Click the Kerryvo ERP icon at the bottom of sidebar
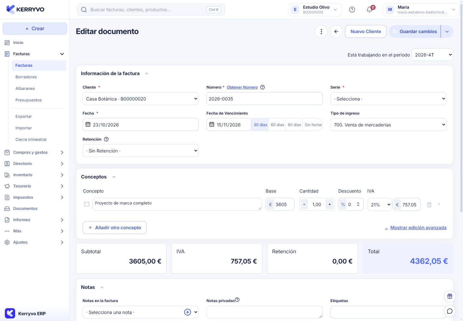The height and width of the screenshot is (321, 463). pos(10,313)
